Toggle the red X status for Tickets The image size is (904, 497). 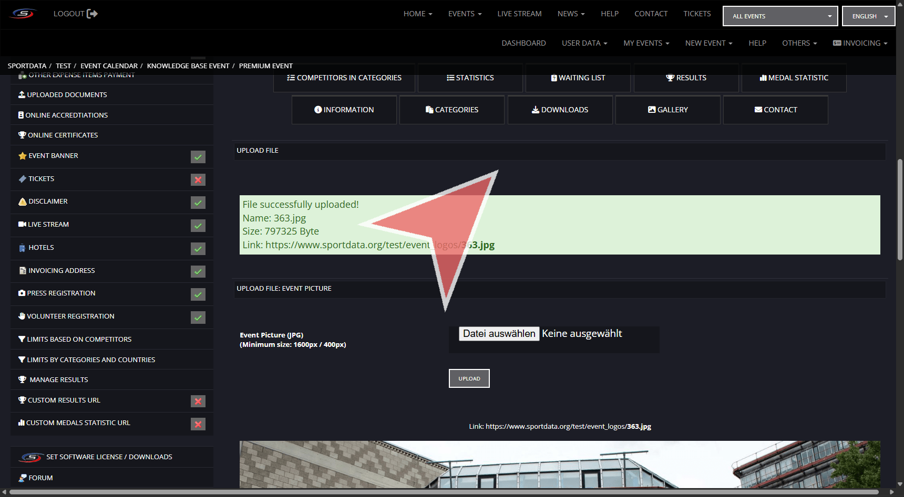[x=198, y=179]
